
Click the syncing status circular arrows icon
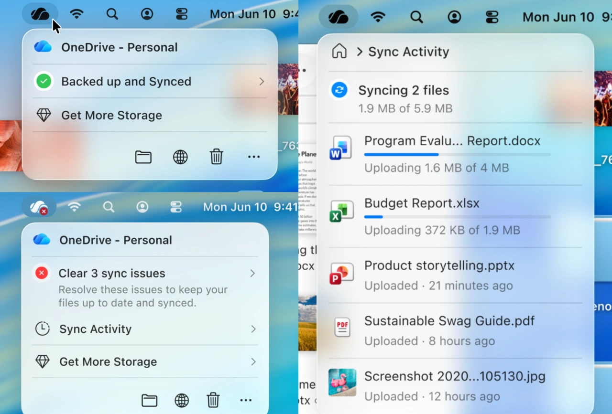pyautogui.click(x=339, y=90)
